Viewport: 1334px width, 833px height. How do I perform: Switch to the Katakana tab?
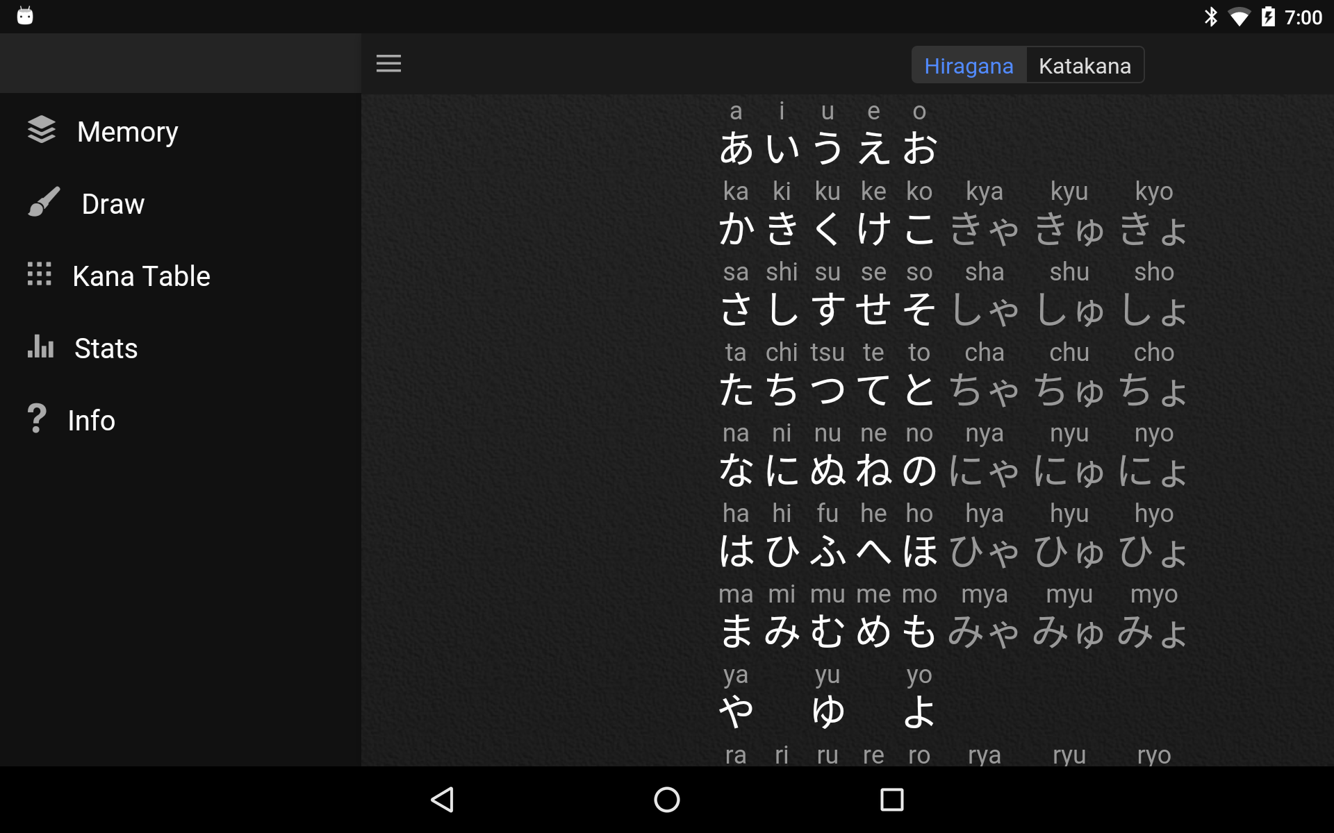click(x=1085, y=65)
